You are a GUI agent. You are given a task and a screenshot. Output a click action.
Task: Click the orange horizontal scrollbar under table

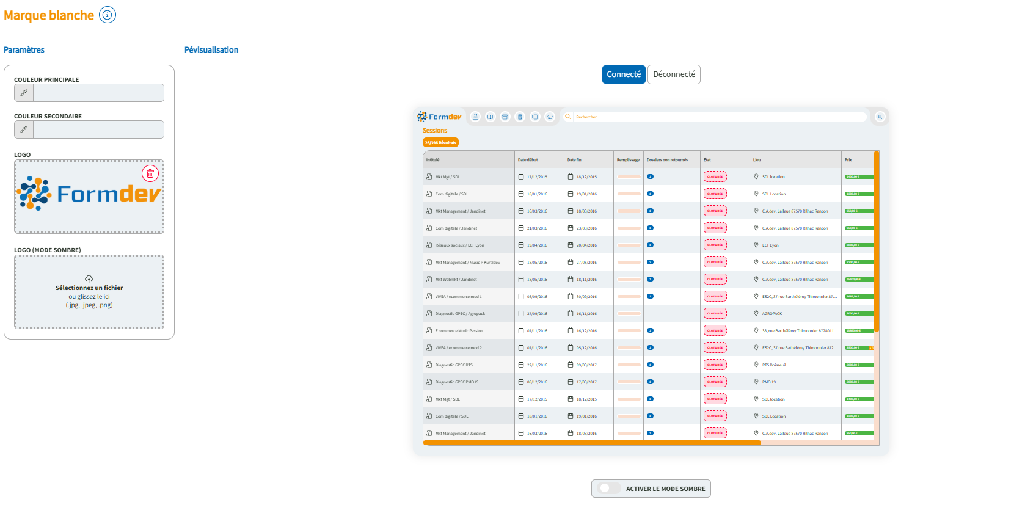[591, 443]
